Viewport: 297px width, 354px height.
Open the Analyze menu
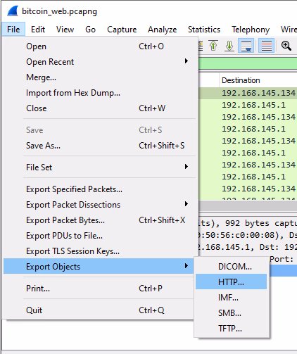click(162, 30)
